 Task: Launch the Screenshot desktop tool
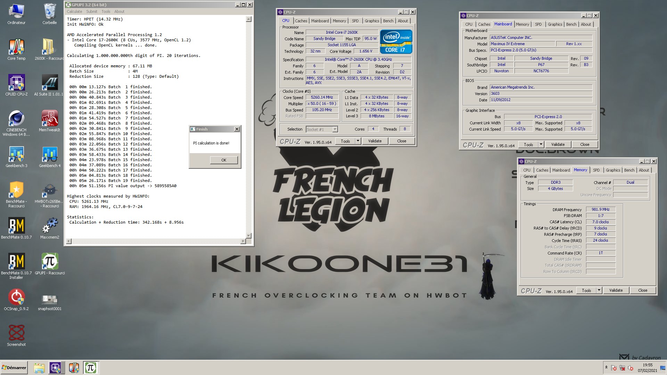pos(16,336)
